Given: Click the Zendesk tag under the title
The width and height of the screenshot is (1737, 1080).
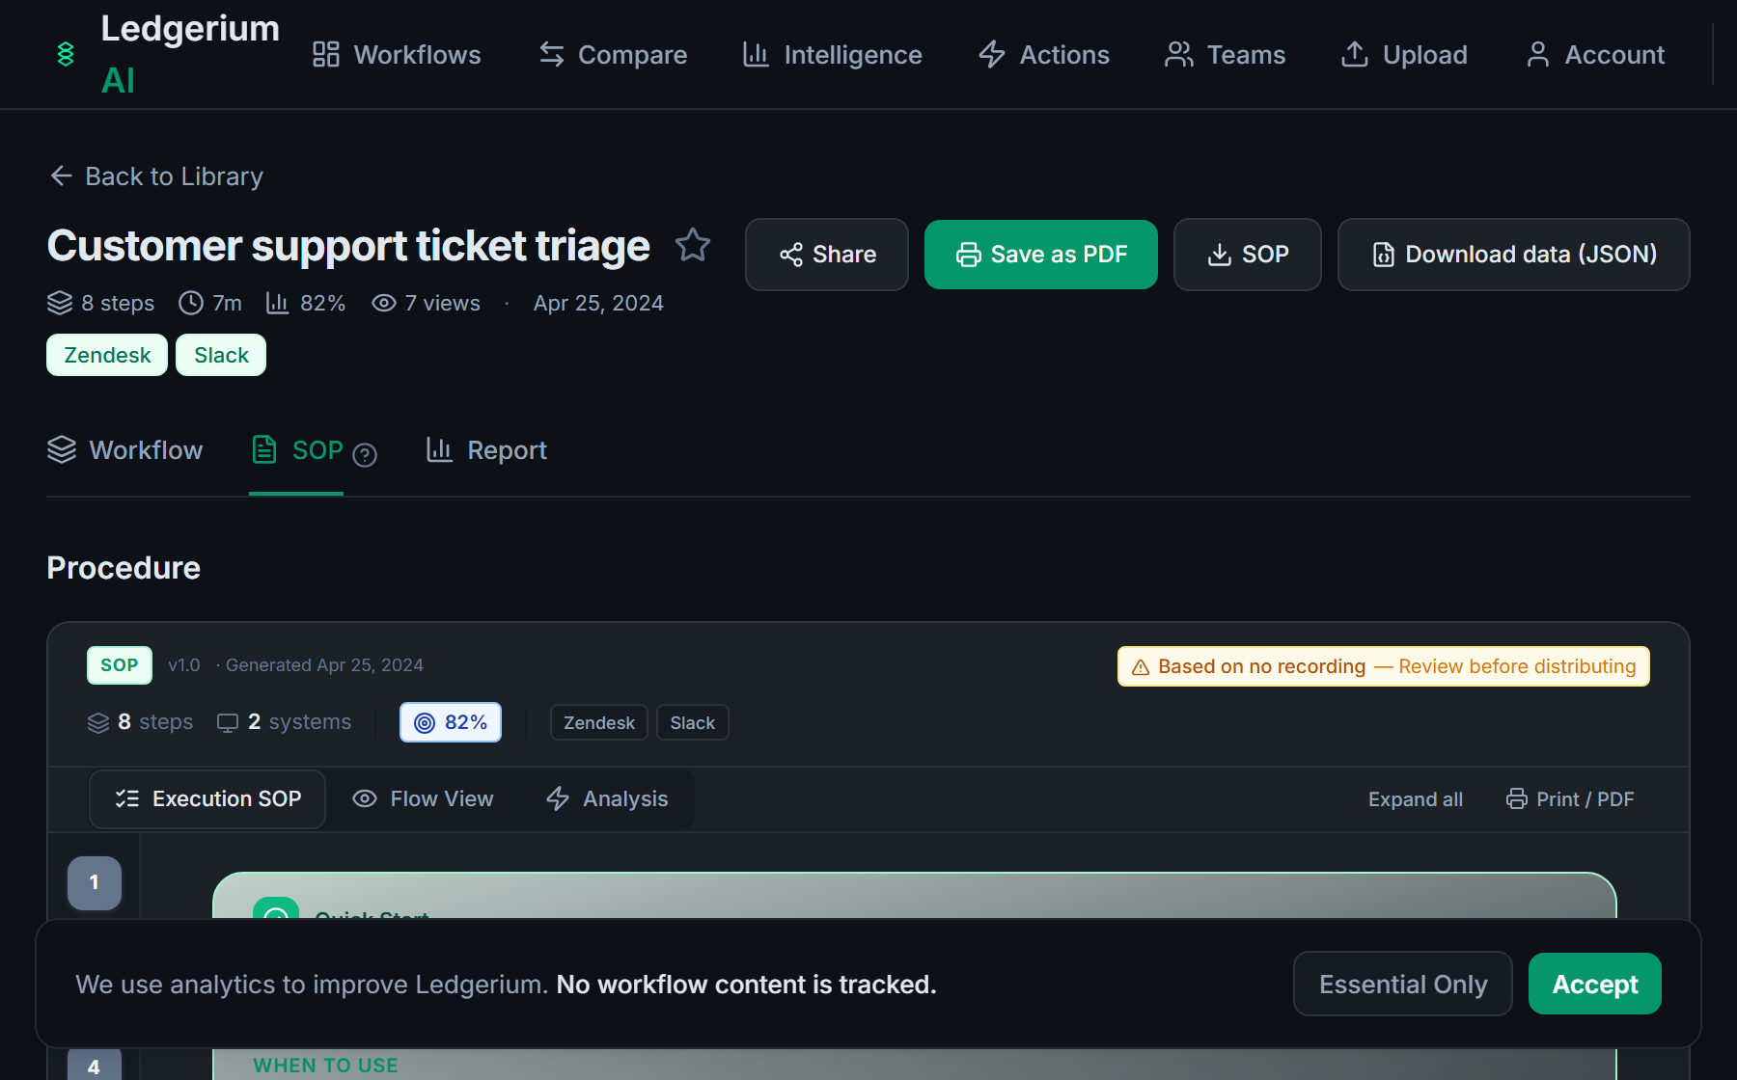Looking at the screenshot, I should click(x=107, y=355).
